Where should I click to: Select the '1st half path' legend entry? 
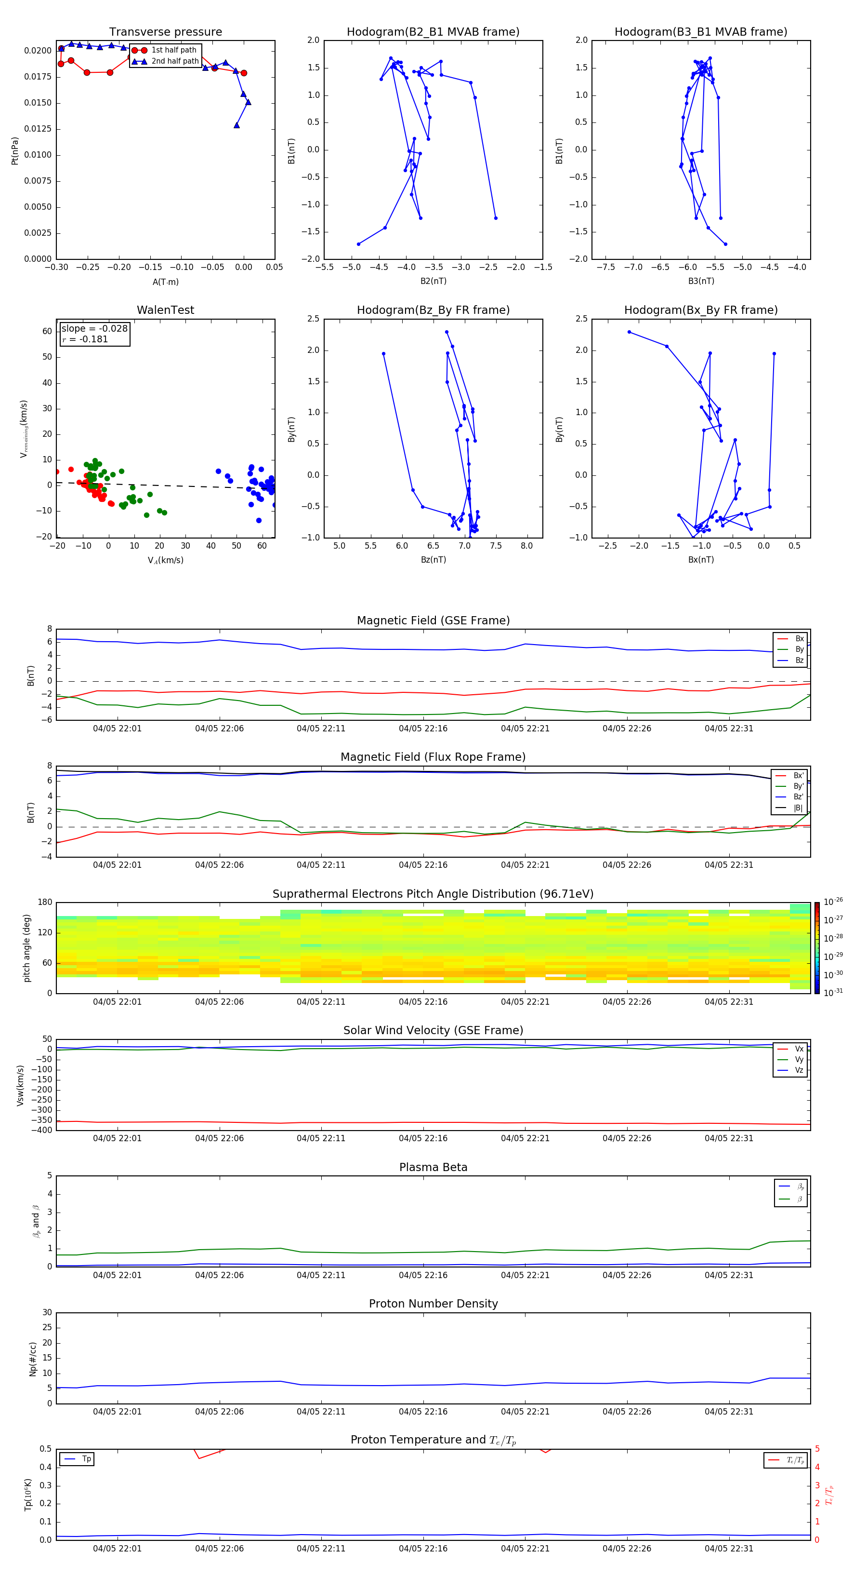click(x=165, y=50)
